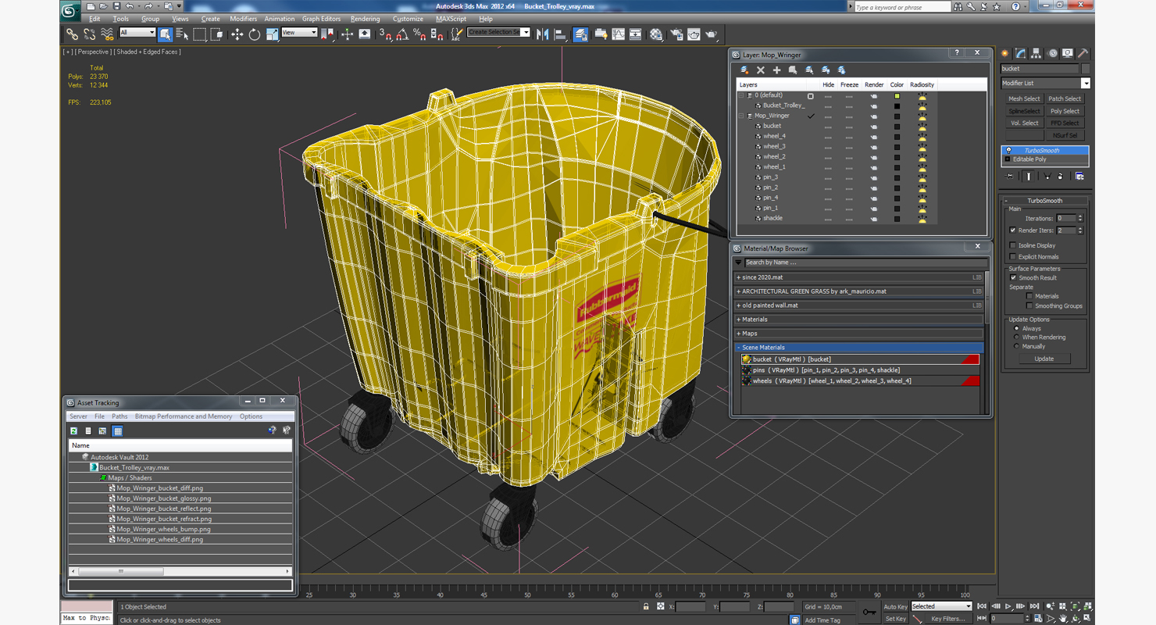The height and width of the screenshot is (625, 1156).
Task: Open Bitmap Performance and Memory menu
Action: coord(184,416)
